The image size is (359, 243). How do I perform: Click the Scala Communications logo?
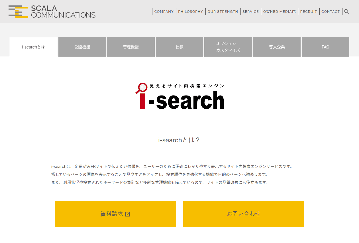[52, 12]
